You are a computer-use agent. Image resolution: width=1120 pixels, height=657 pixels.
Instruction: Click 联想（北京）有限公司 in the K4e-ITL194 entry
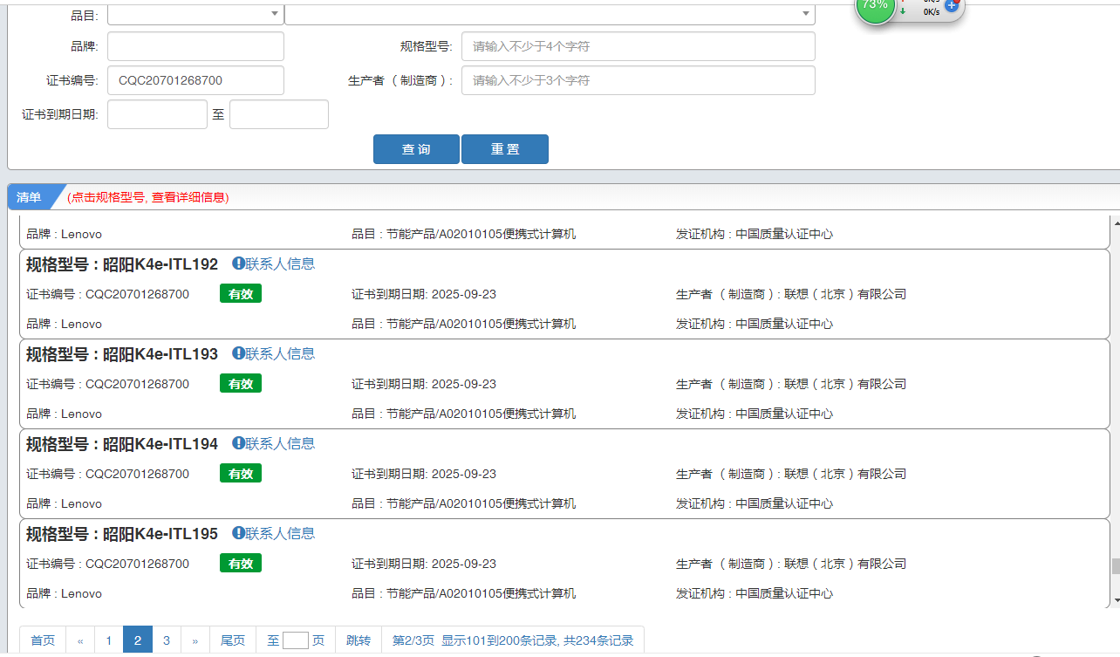pyautogui.click(x=845, y=474)
